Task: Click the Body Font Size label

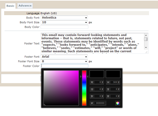Action: tap(30, 22)
